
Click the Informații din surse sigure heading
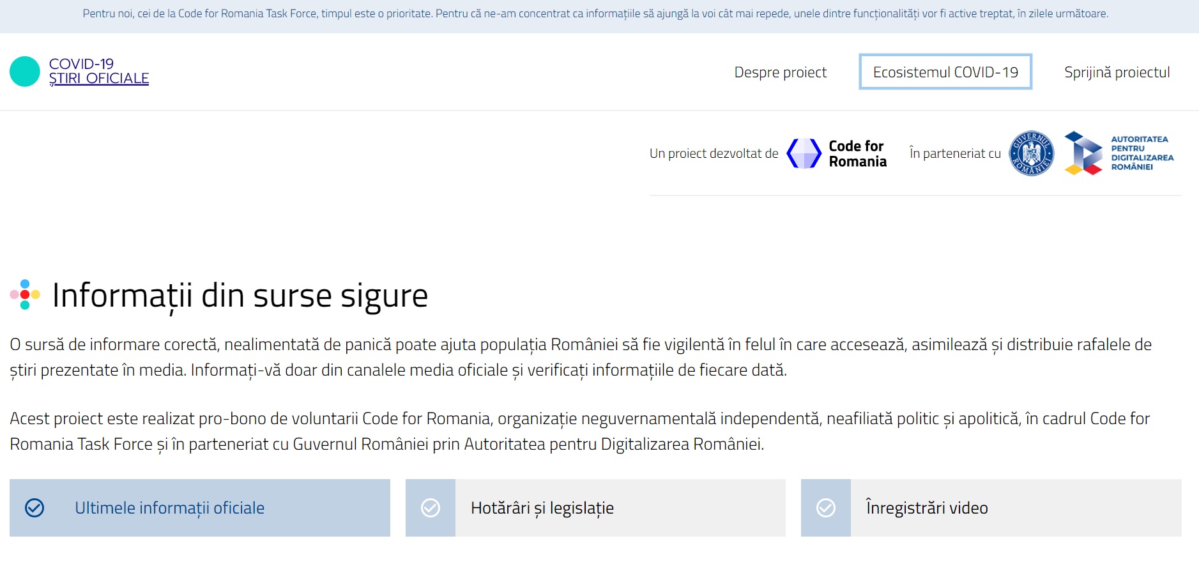[x=240, y=296]
